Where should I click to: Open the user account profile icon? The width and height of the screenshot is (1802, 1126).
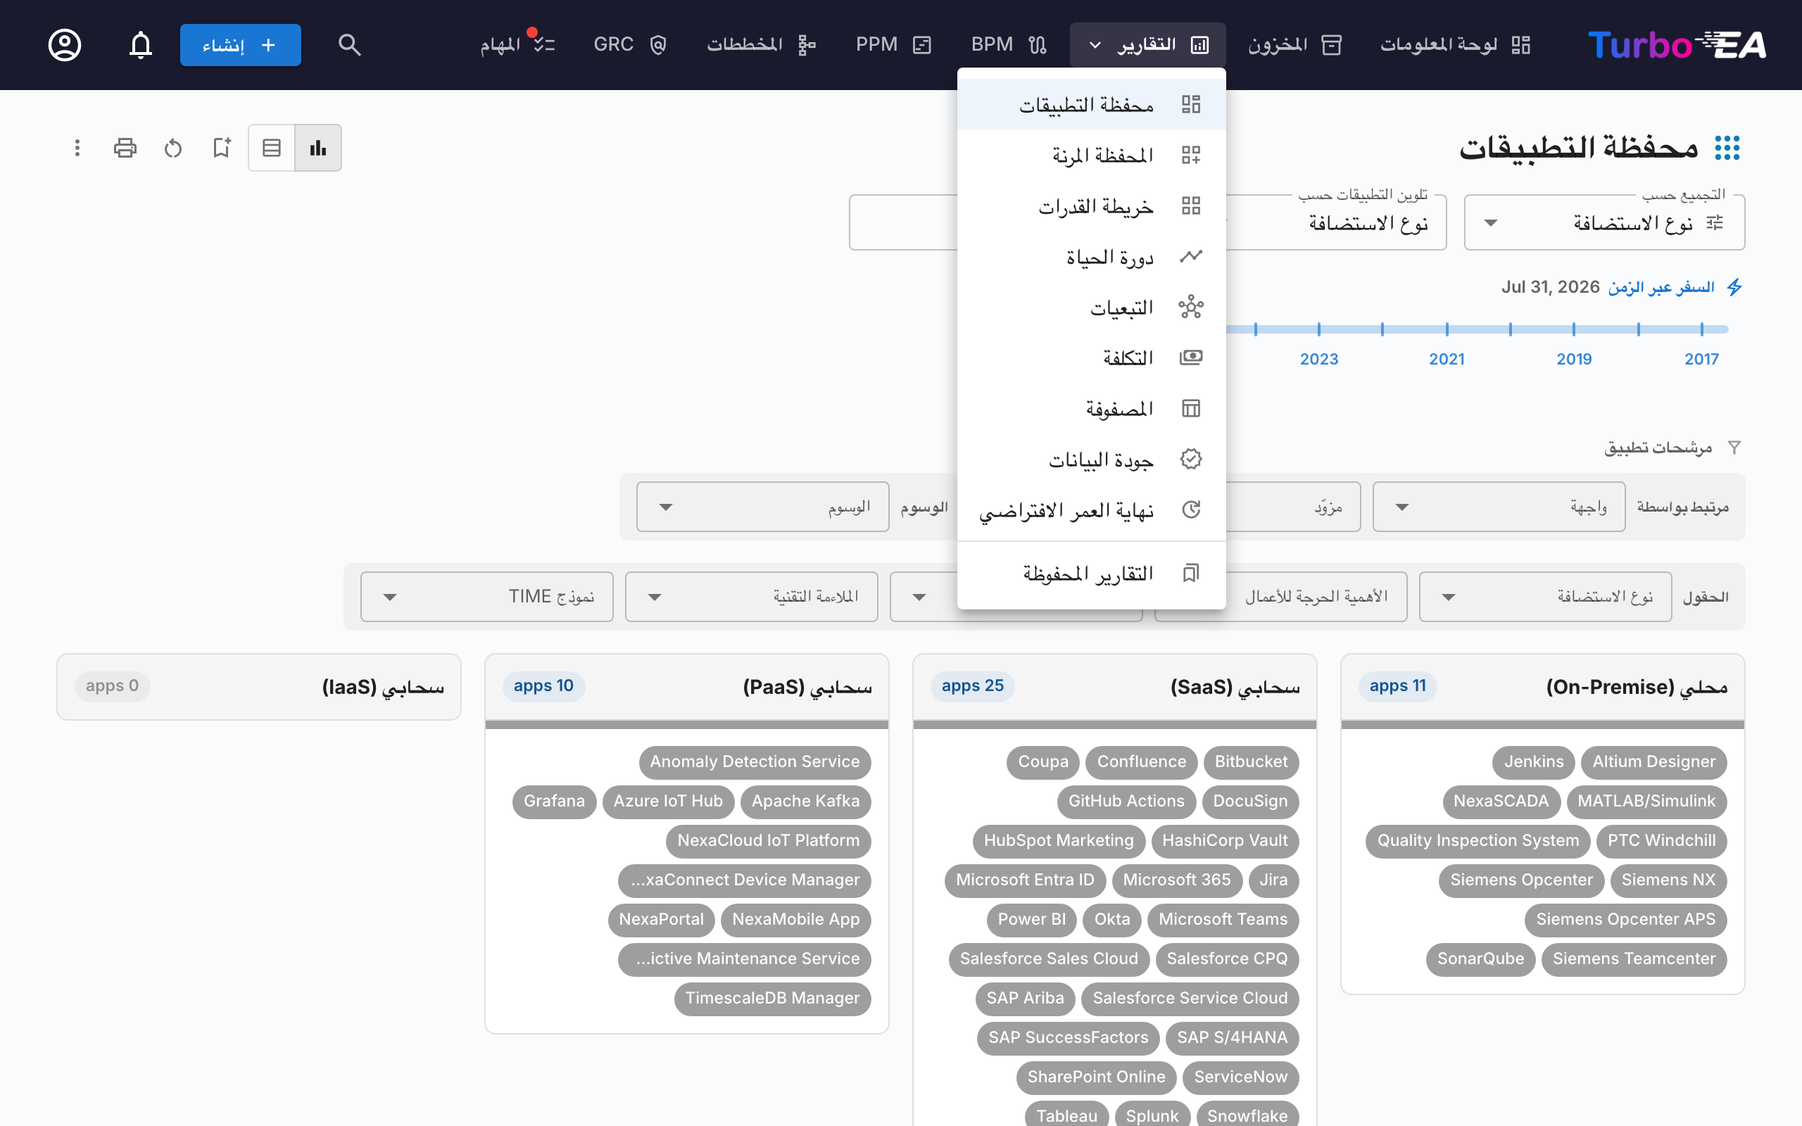tap(65, 44)
